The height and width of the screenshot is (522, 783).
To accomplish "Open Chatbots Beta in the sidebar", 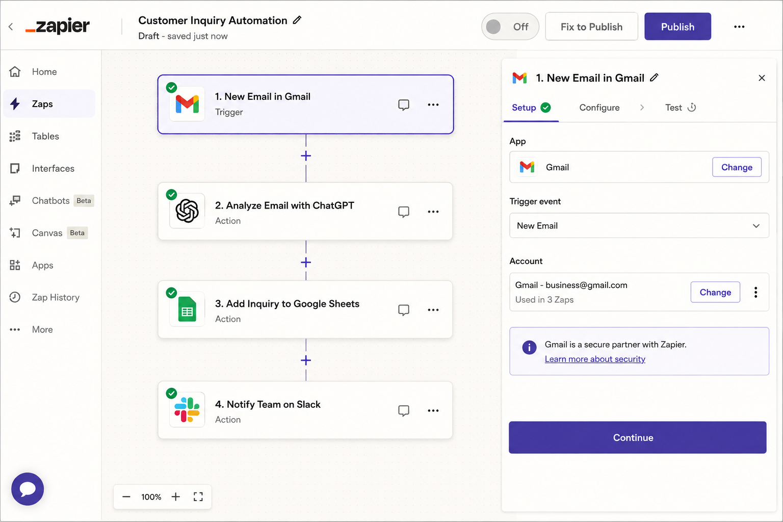I will click(x=49, y=201).
